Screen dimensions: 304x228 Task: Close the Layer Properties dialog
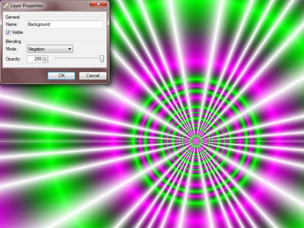98,4
